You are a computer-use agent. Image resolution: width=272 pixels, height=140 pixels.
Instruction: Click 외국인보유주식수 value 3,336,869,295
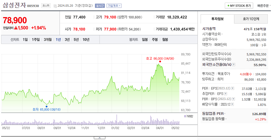(256, 59)
